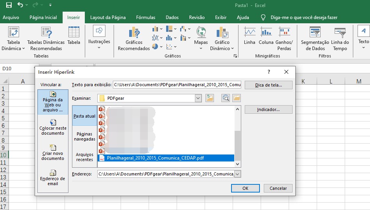This screenshot has width=370, height=210.
Task: Click Tabelas Dinâmicas Recomendadas icon
Action: coord(46,32)
